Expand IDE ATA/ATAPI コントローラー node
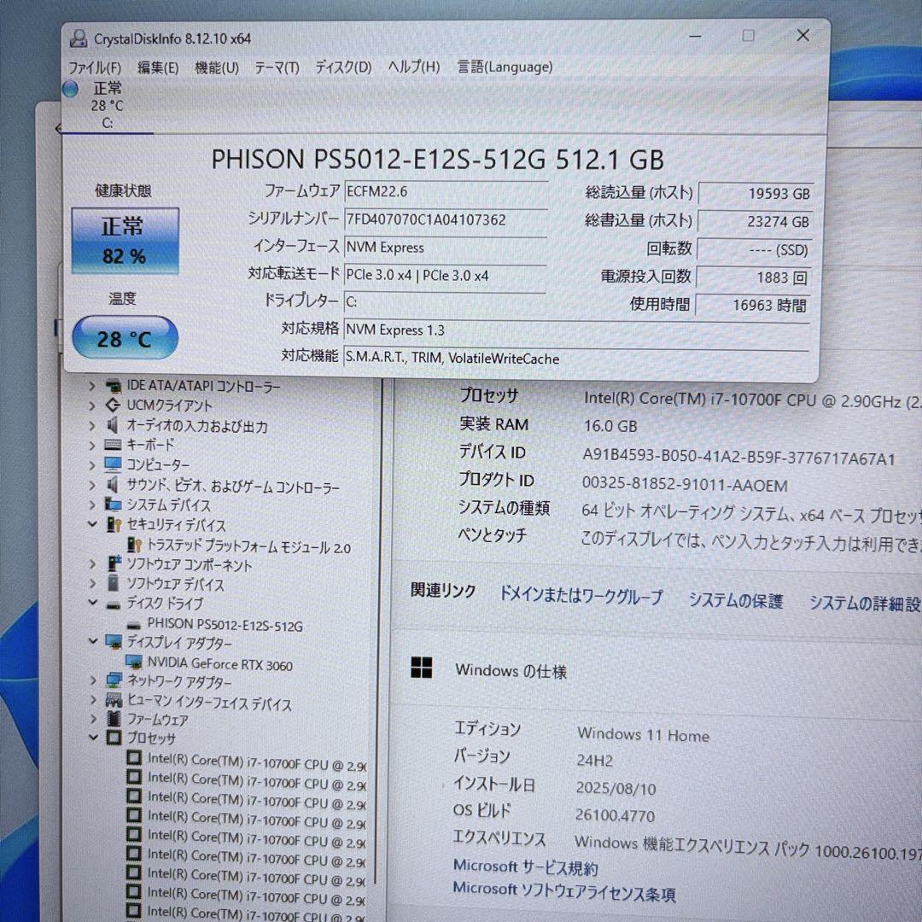Image resolution: width=922 pixels, height=922 pixels. (x=92, y=387)
